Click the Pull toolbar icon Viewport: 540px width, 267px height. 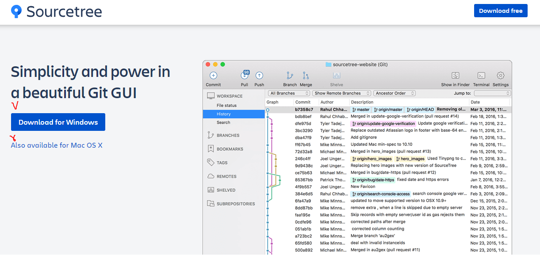(x=245, y=75)
